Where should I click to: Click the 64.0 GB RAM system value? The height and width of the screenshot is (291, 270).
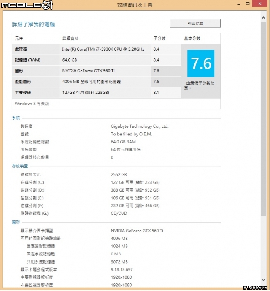123,142
